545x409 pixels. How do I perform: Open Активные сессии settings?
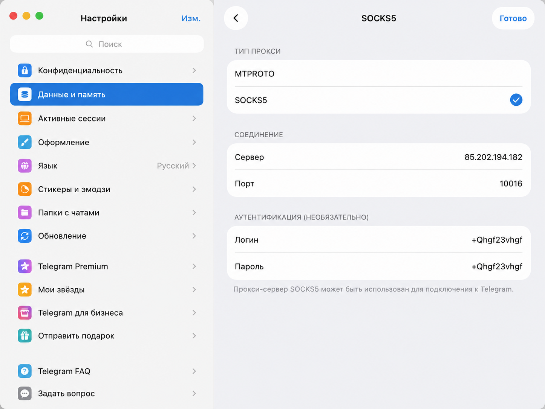tap(107, 119)
